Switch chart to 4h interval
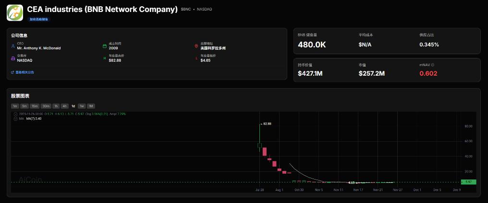 coord(64,106)
